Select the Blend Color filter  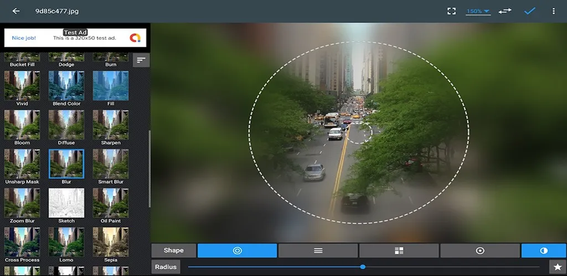click(66, 86)
